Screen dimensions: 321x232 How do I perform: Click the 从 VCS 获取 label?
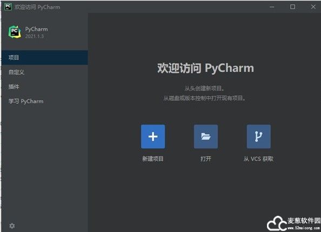point(258,159)
